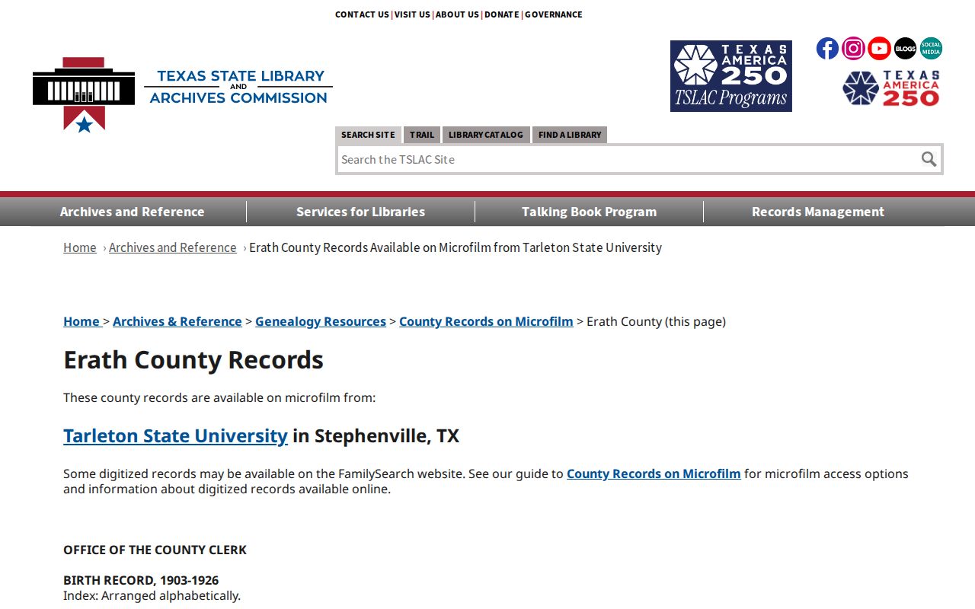
Task: Follow the Donate link
Action: pyautogui.click(x=501, y=14)
